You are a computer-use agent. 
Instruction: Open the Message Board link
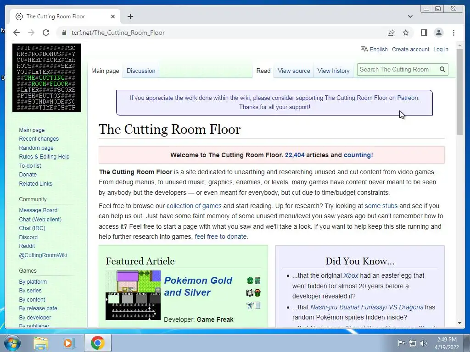click(x=38, y=210)
